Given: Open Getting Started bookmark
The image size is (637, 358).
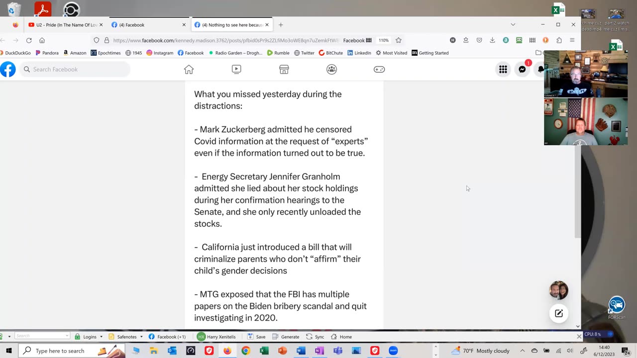Looking at the screenshot, I should pyautogui.click(x=430, y=53).
